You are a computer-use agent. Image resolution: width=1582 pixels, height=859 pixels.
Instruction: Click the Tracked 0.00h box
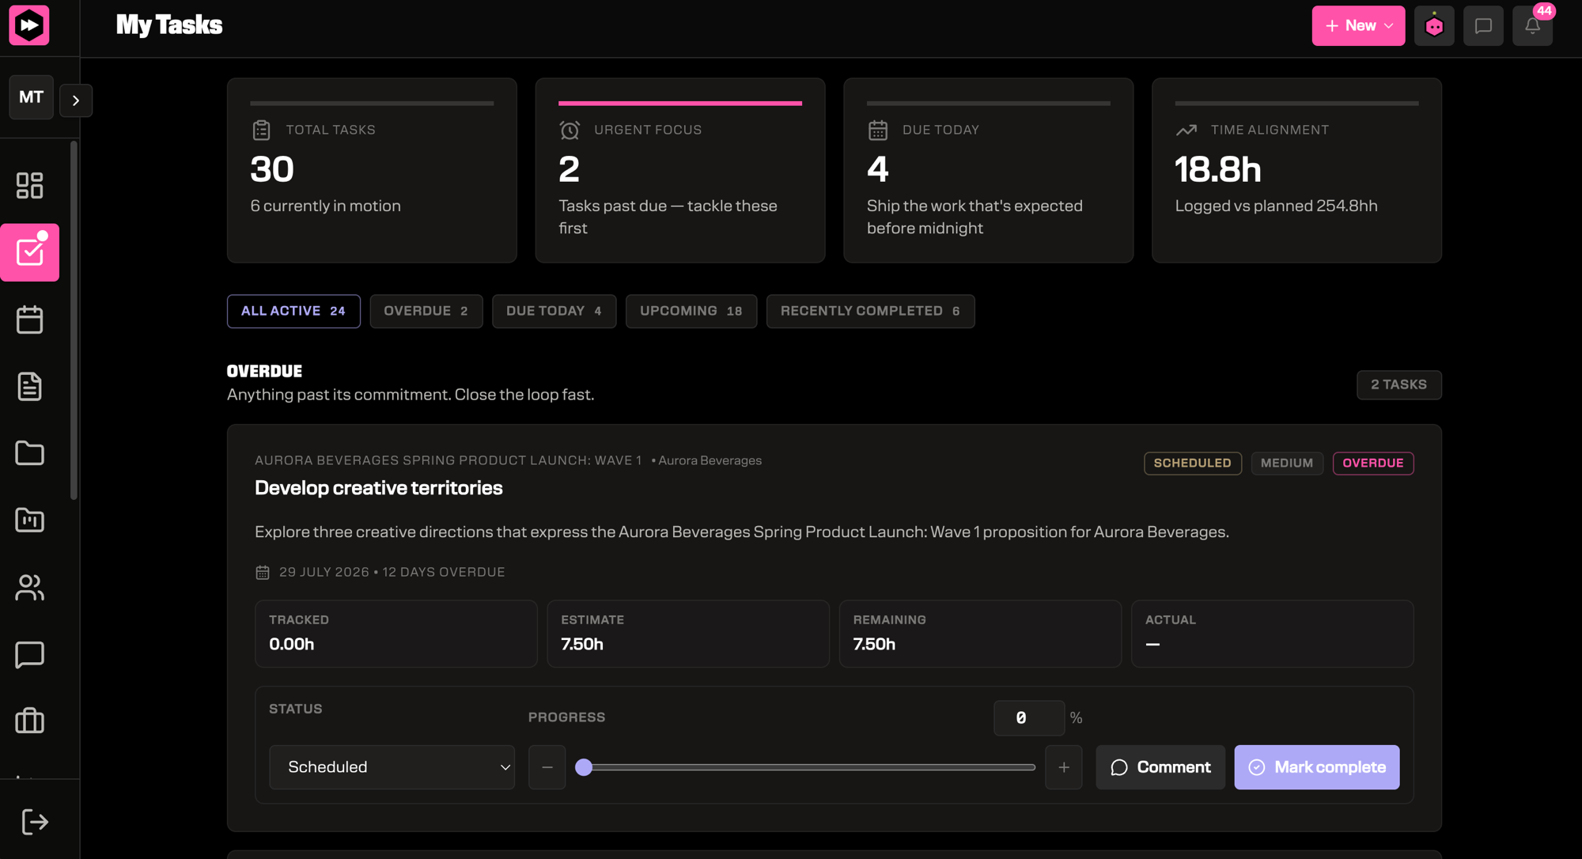coord(395,634)
